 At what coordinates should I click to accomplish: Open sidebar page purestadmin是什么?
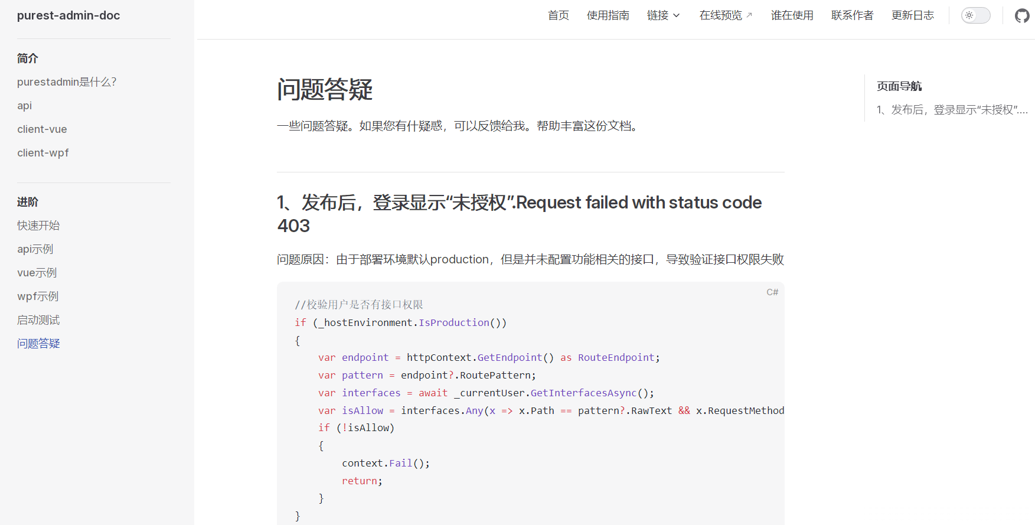coord(67,82)
